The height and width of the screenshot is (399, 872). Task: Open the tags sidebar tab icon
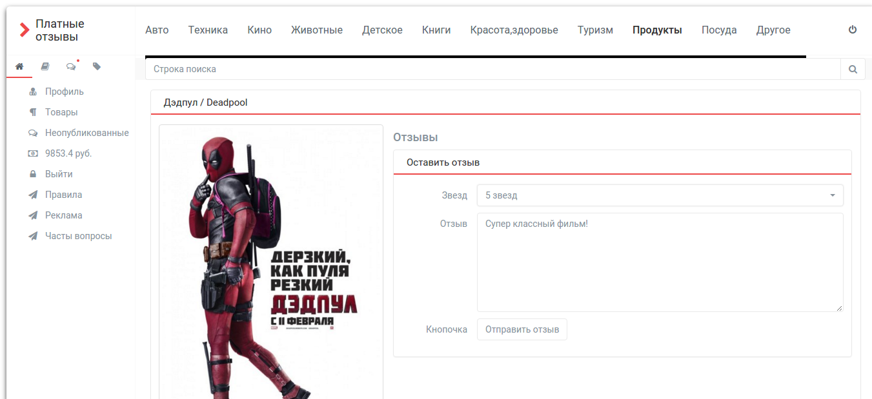97,66
